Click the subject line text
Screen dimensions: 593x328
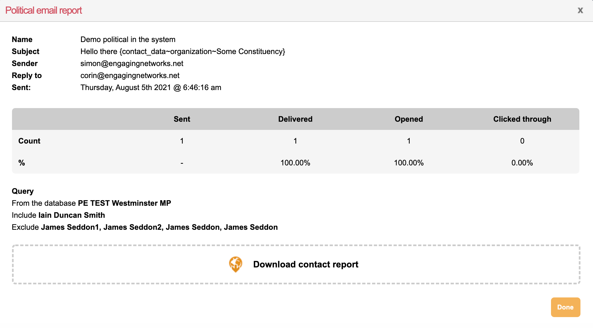(182, 52)
